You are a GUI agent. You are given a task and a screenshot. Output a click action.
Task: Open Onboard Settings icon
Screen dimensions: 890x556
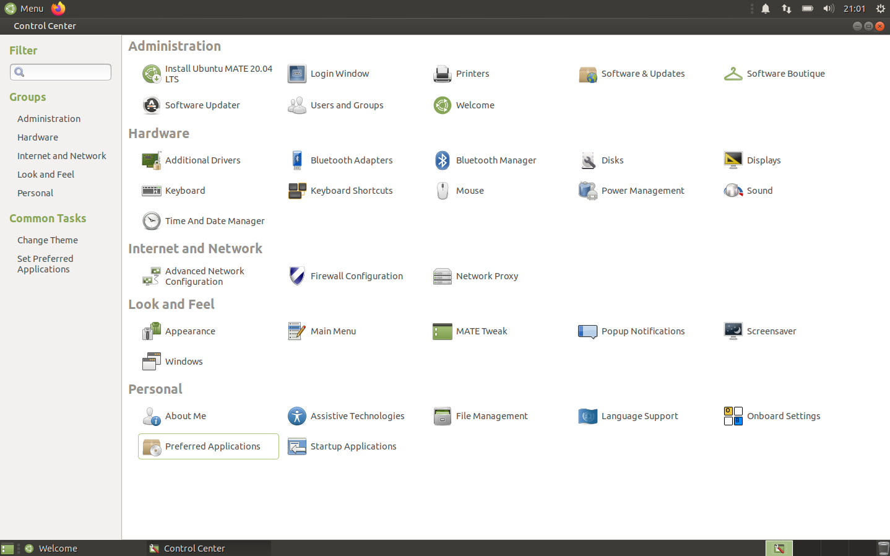click(x=733, y=416)
